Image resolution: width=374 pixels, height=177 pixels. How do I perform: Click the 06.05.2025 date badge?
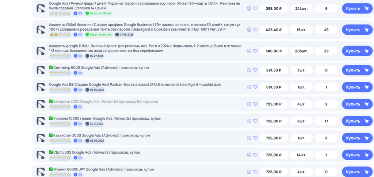95,141
